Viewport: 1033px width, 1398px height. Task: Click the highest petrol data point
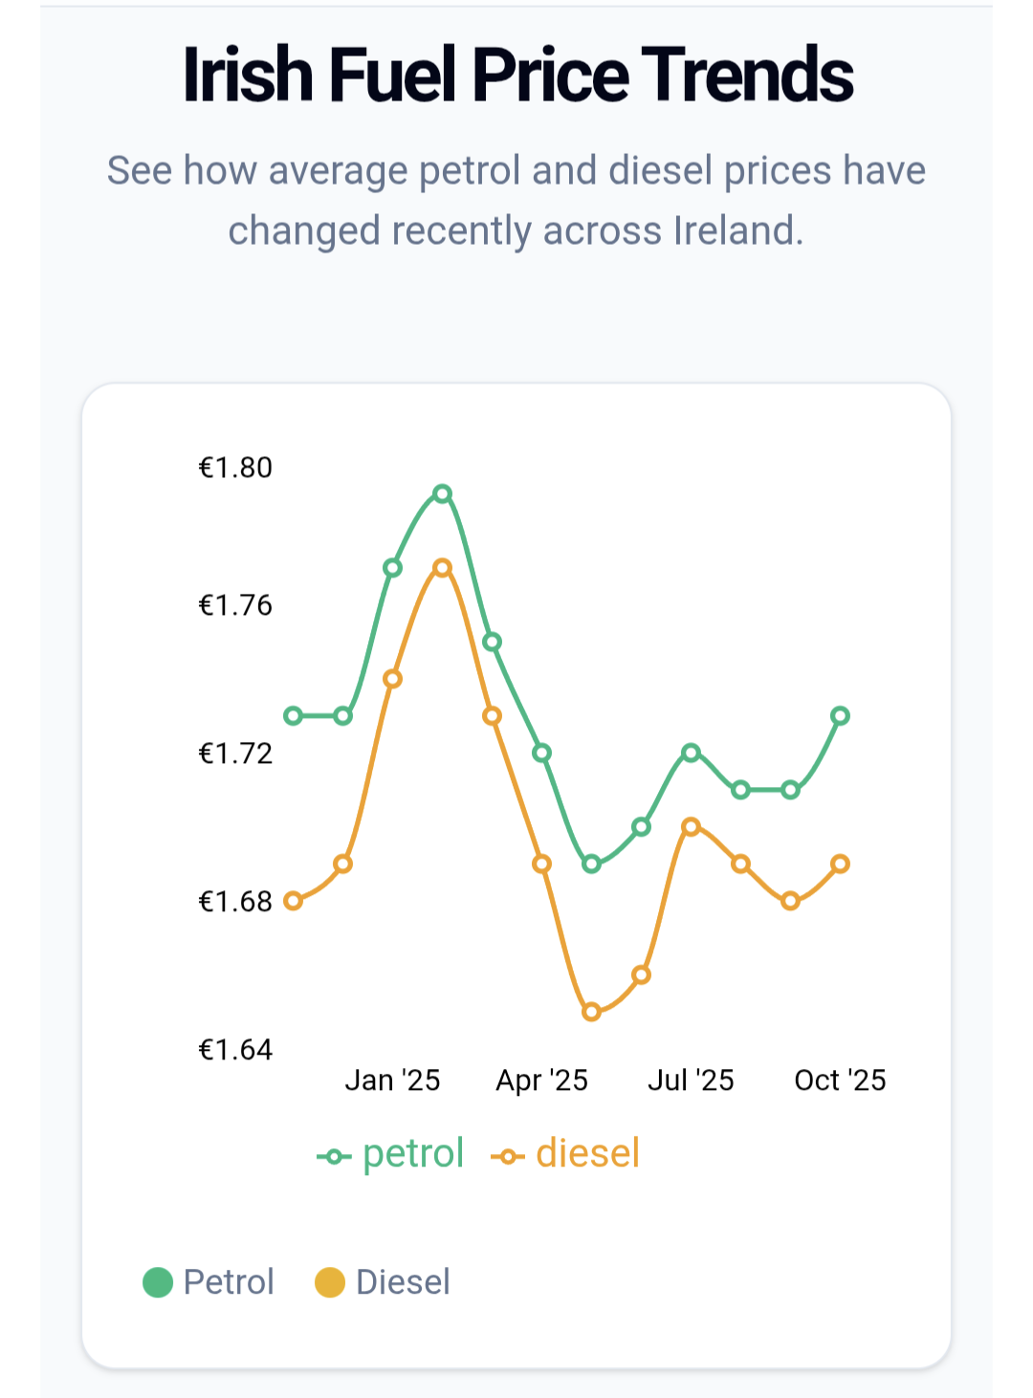pos(442,494)
